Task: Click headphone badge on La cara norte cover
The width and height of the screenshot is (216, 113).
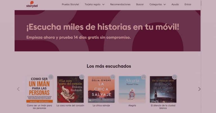Action: pos(82,77)
